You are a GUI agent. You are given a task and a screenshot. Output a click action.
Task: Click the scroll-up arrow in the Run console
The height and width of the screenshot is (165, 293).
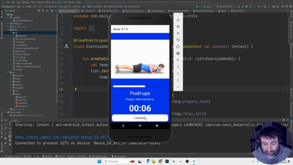(10, 124)
